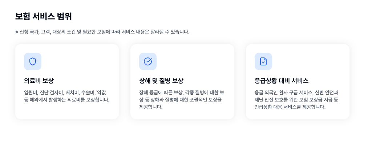368x146 pixels.
Task: Click the ※ reference mark before the notice
Action: (x=17, y=32)
